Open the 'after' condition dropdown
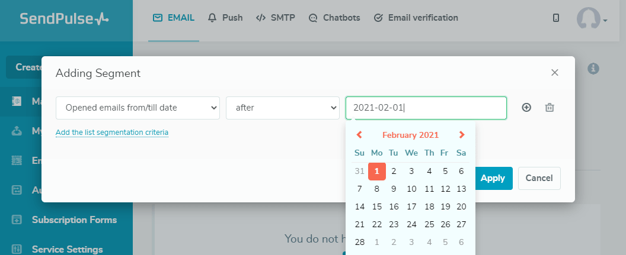The width and height of the screenshot is (626, 255). (282, 108)
